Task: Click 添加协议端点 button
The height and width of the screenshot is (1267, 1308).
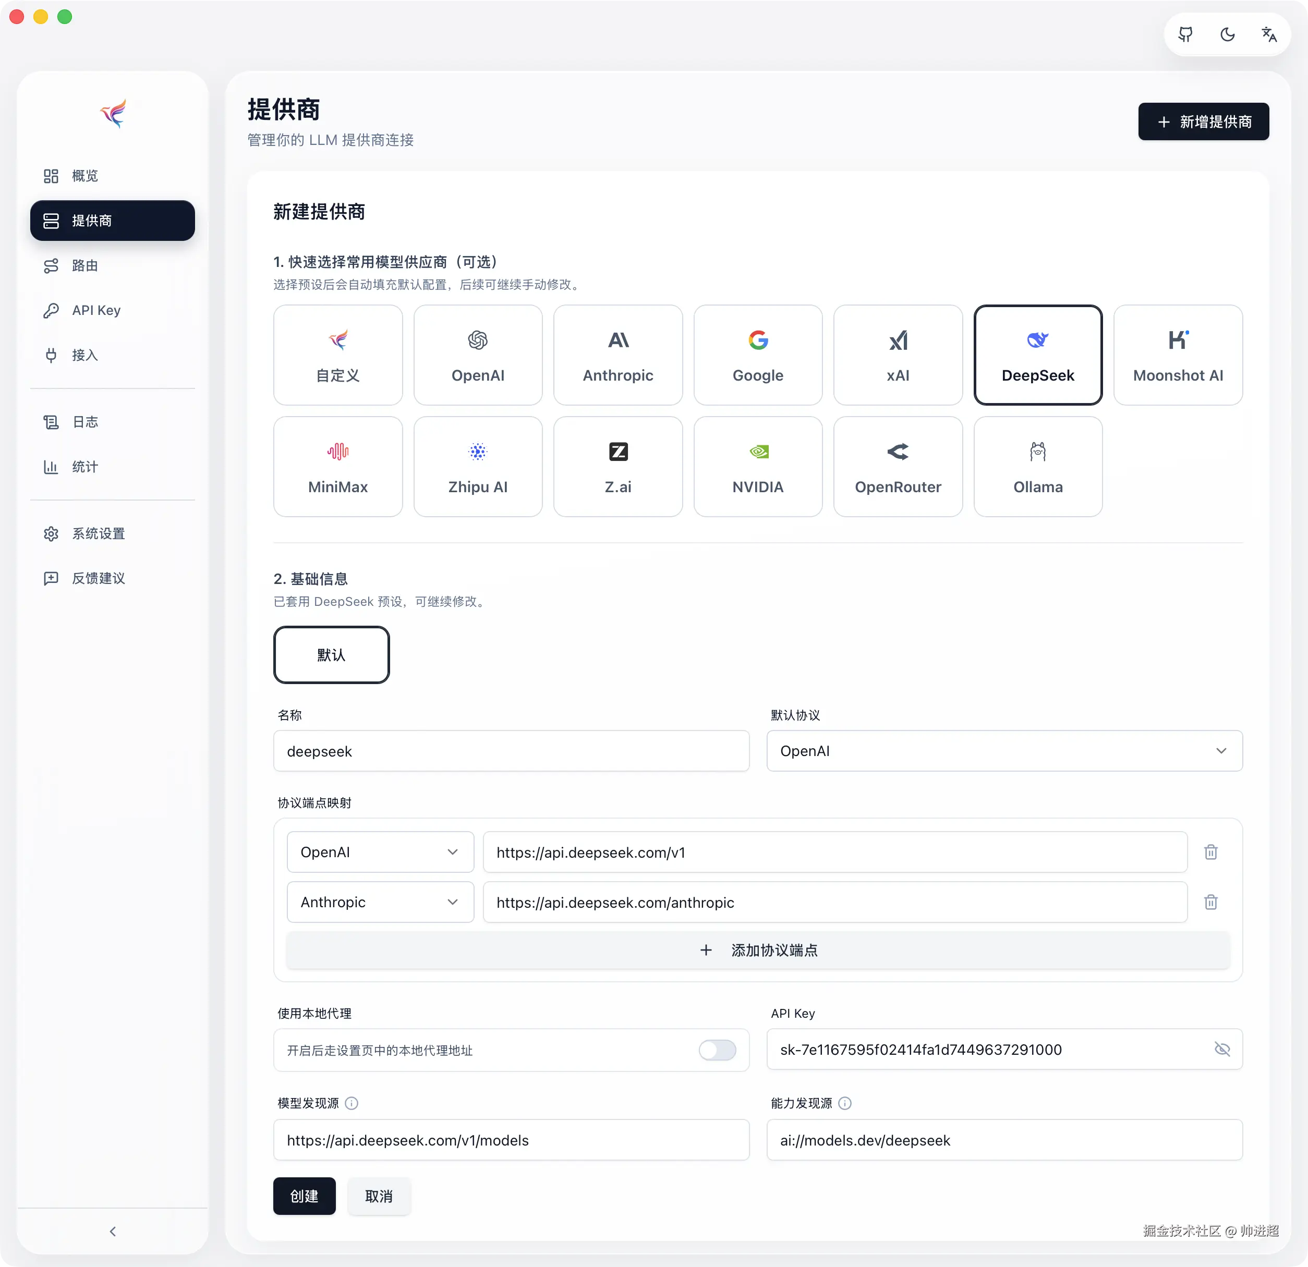Action: click(757, 950)
